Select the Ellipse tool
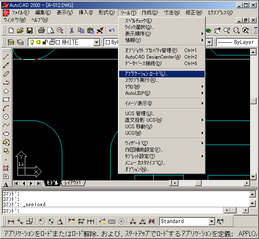259x239 pixels. [6, 134]
